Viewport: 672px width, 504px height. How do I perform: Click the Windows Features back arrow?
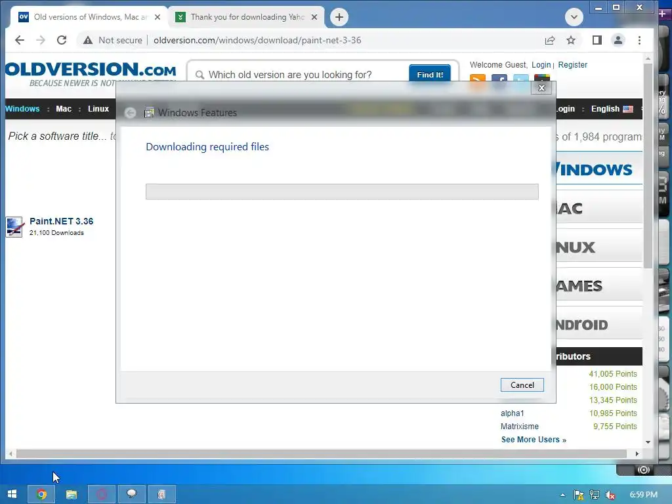(131, 113)
